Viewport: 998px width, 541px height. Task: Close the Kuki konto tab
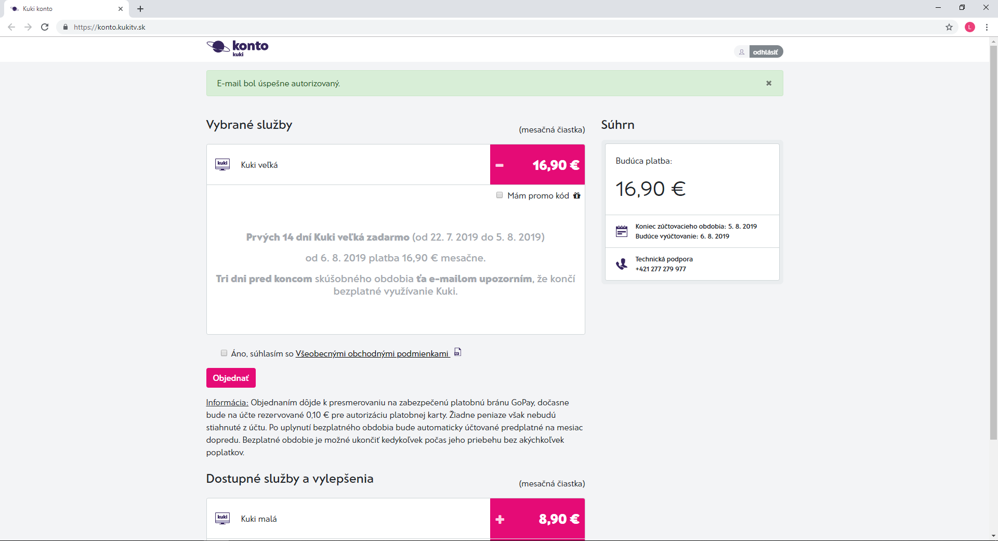[121, 9]
